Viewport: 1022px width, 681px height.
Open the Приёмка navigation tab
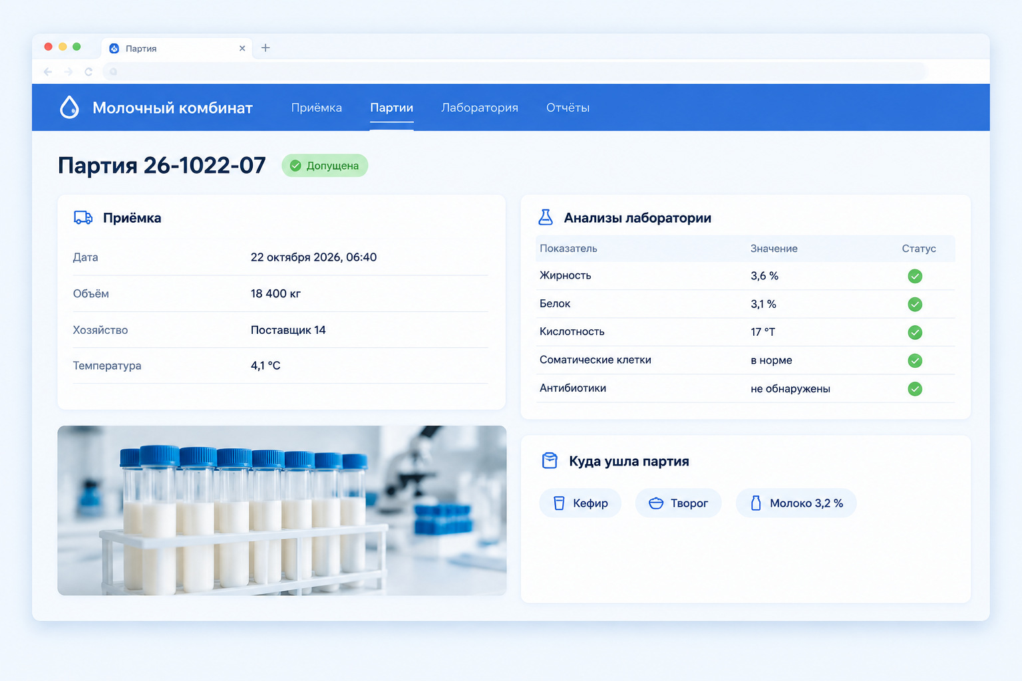[x=317, y=108]
